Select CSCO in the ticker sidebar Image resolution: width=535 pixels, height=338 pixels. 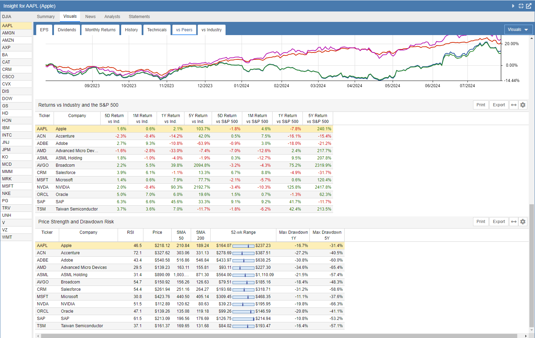[16, 77]
